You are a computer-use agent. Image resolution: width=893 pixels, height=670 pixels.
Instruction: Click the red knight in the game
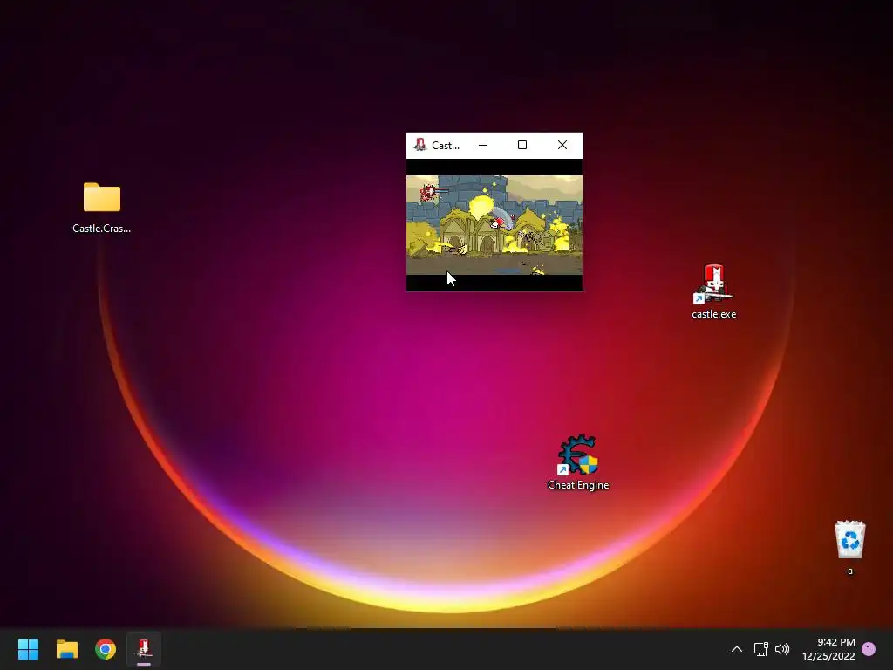click(x=497, y=224)
